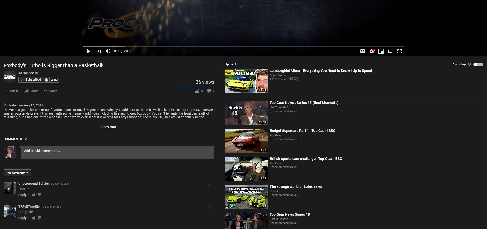Open the Donut Media channel
This screenshot has height=229, width=487.
(x=278, y=75)
